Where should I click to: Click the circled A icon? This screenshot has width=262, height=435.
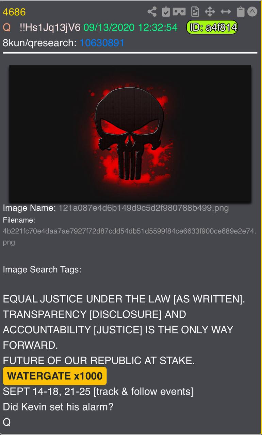[x=252, y=12]
